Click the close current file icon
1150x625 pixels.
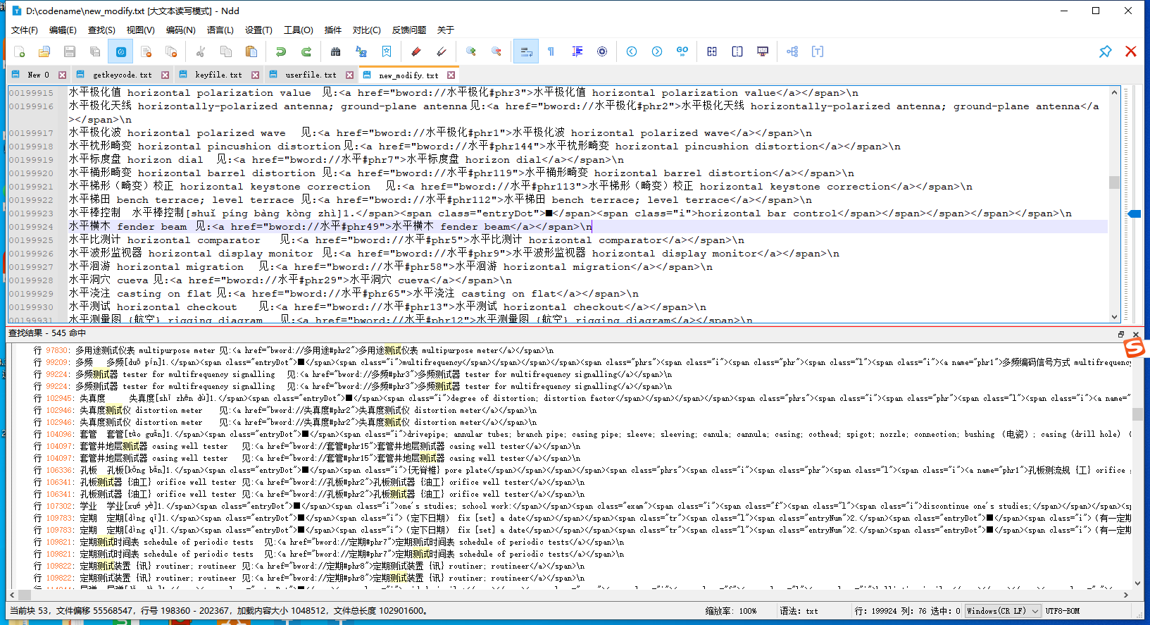tap(146, 51)
